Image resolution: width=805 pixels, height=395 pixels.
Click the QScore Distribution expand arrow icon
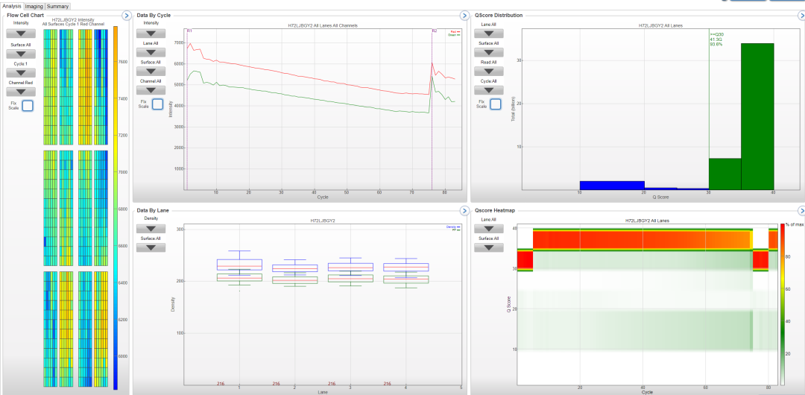pyautogui.click(x=801, y=15)
